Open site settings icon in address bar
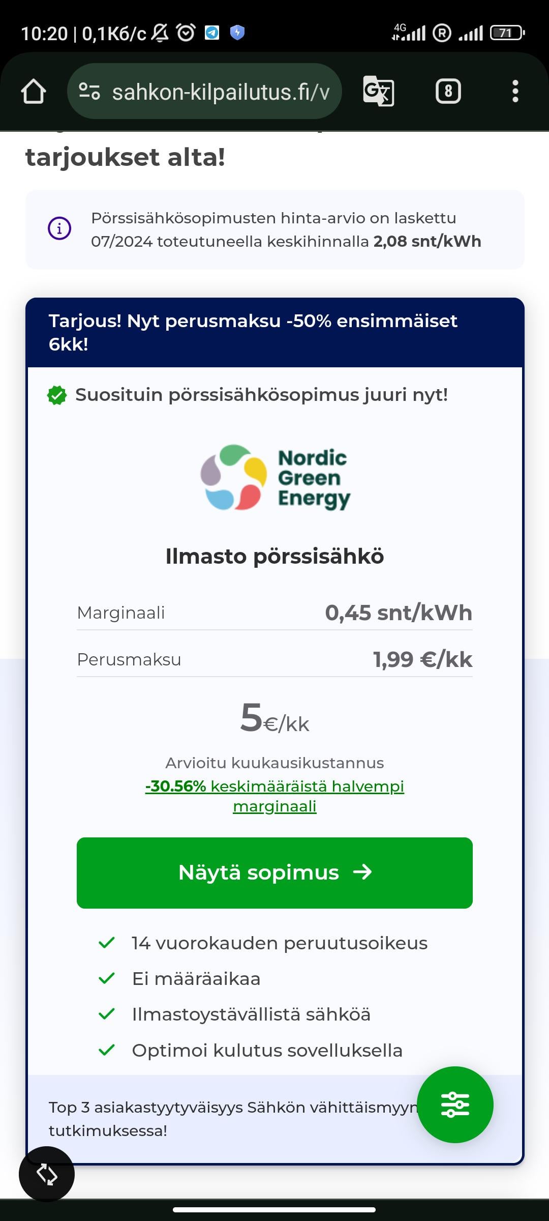Image resolution: width=549 pixels, height=1221 pixels. [89, 92]
